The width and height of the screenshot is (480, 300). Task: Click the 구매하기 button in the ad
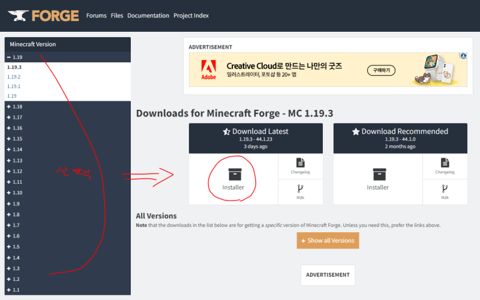381,70
